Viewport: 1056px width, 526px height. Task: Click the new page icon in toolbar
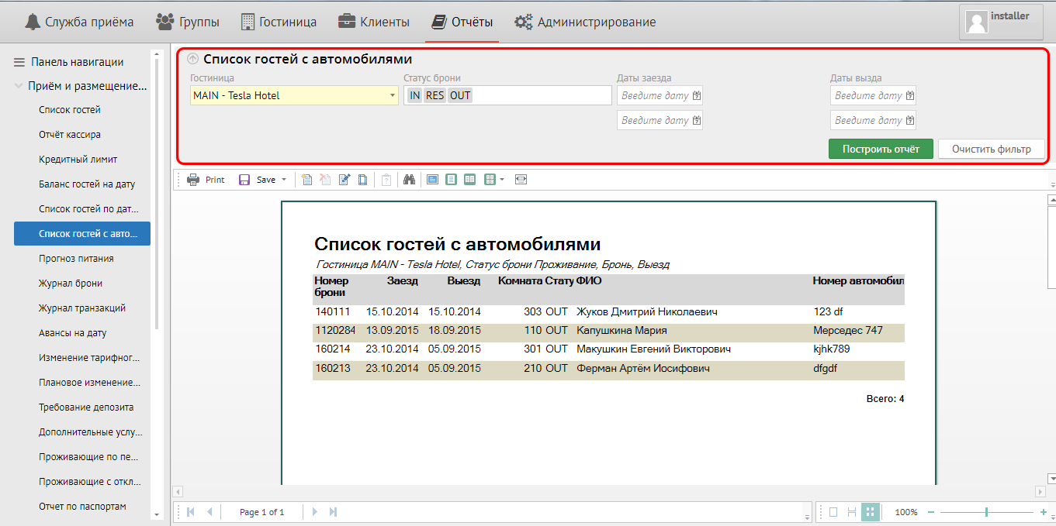pos(307,180)
